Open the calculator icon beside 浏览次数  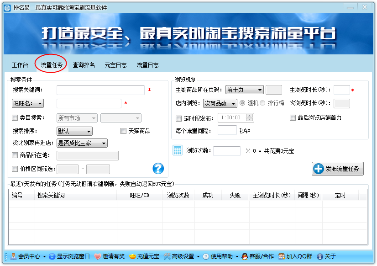178,150
